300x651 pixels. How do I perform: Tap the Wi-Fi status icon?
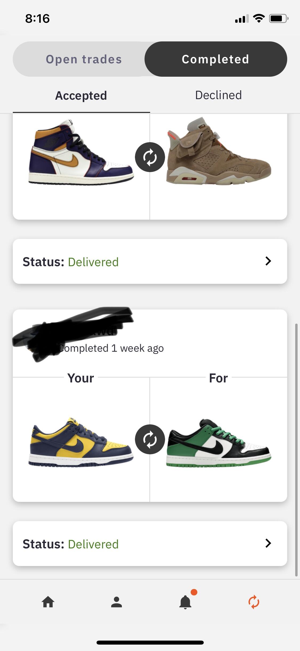(259, 18)
